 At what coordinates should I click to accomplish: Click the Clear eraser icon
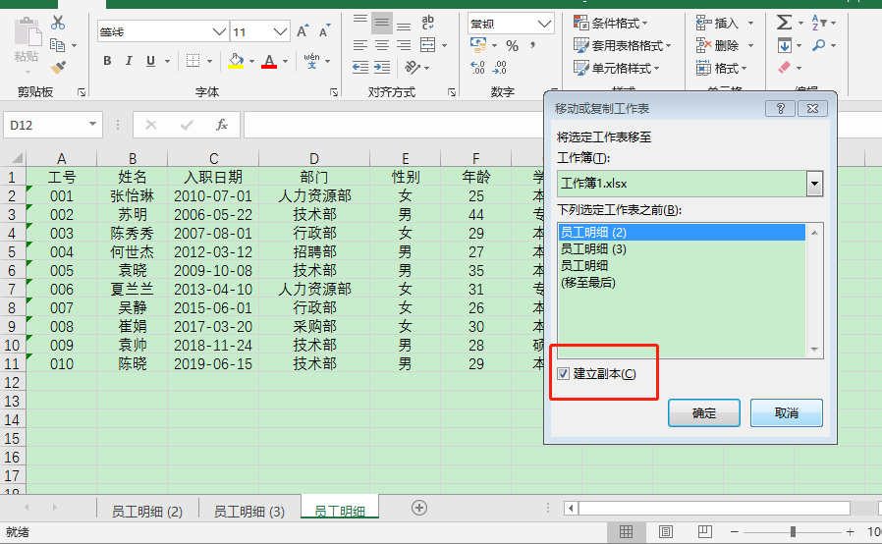784,68
